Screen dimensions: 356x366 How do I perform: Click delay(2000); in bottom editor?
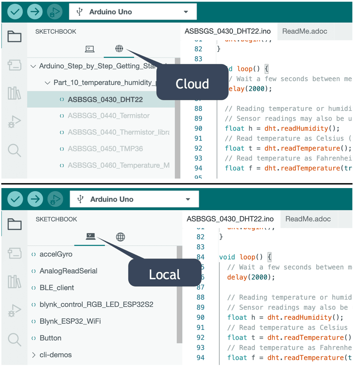pyautogui.click(x=252, y=277)
